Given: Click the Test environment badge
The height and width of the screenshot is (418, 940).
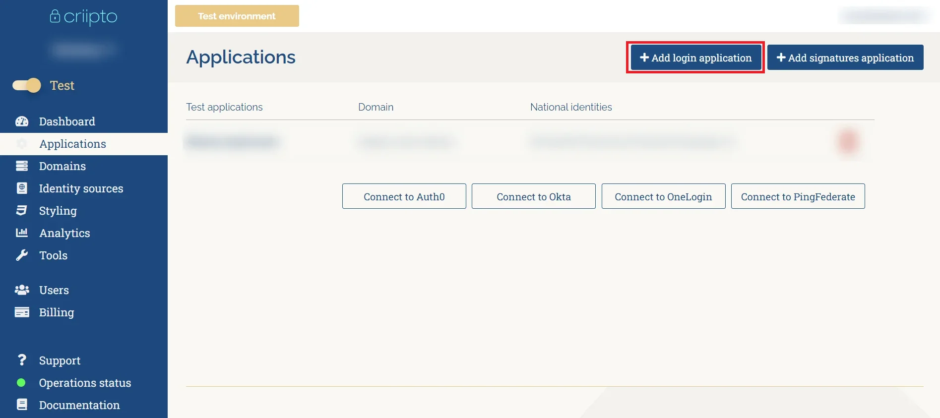Looking at the screenshot, I should (237, 16).
